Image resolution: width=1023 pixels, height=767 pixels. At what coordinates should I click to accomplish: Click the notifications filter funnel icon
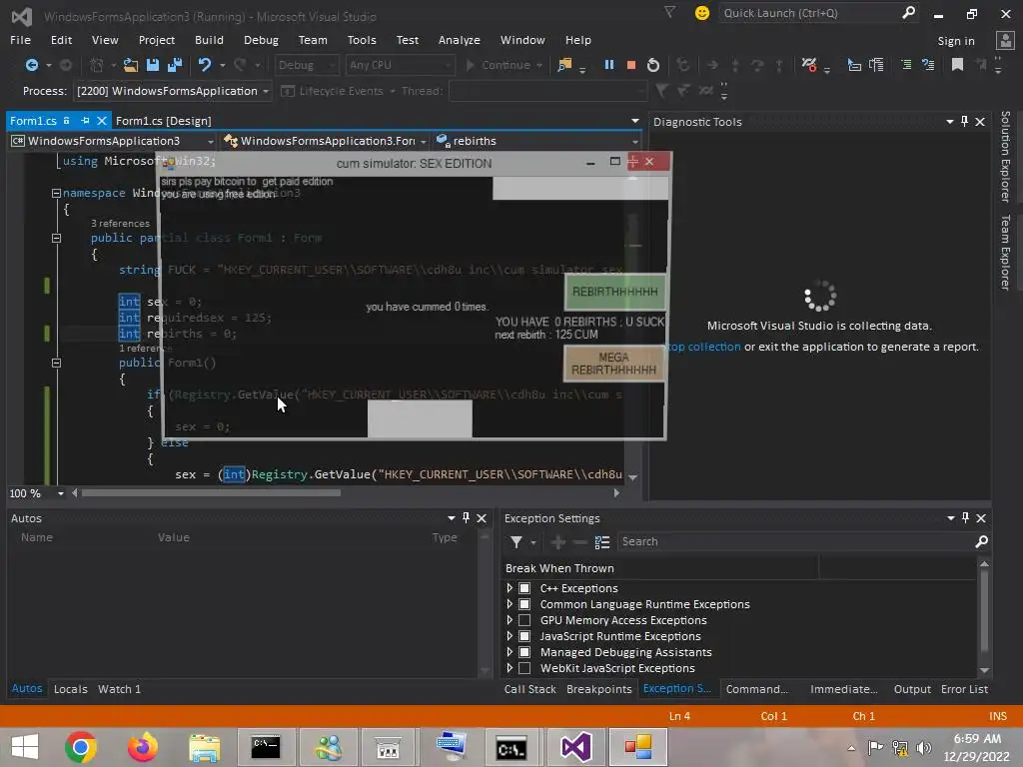pyautogui.click(x=669, y=12)
